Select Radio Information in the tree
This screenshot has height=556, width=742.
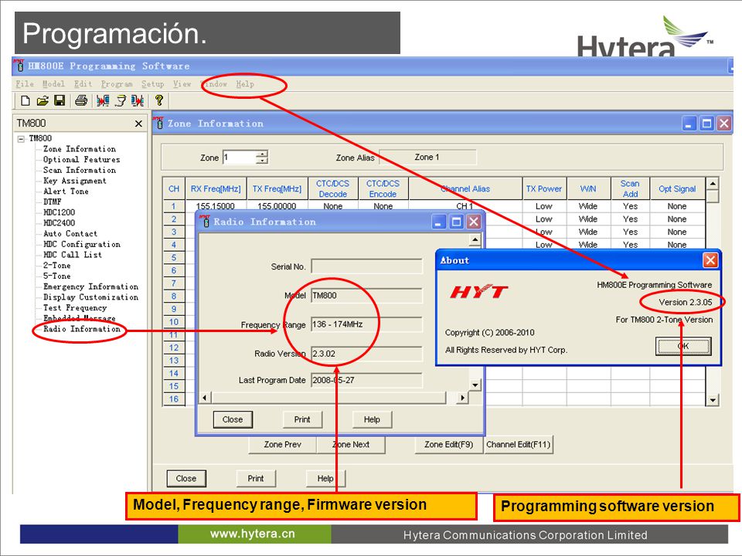tap(82, 329)
